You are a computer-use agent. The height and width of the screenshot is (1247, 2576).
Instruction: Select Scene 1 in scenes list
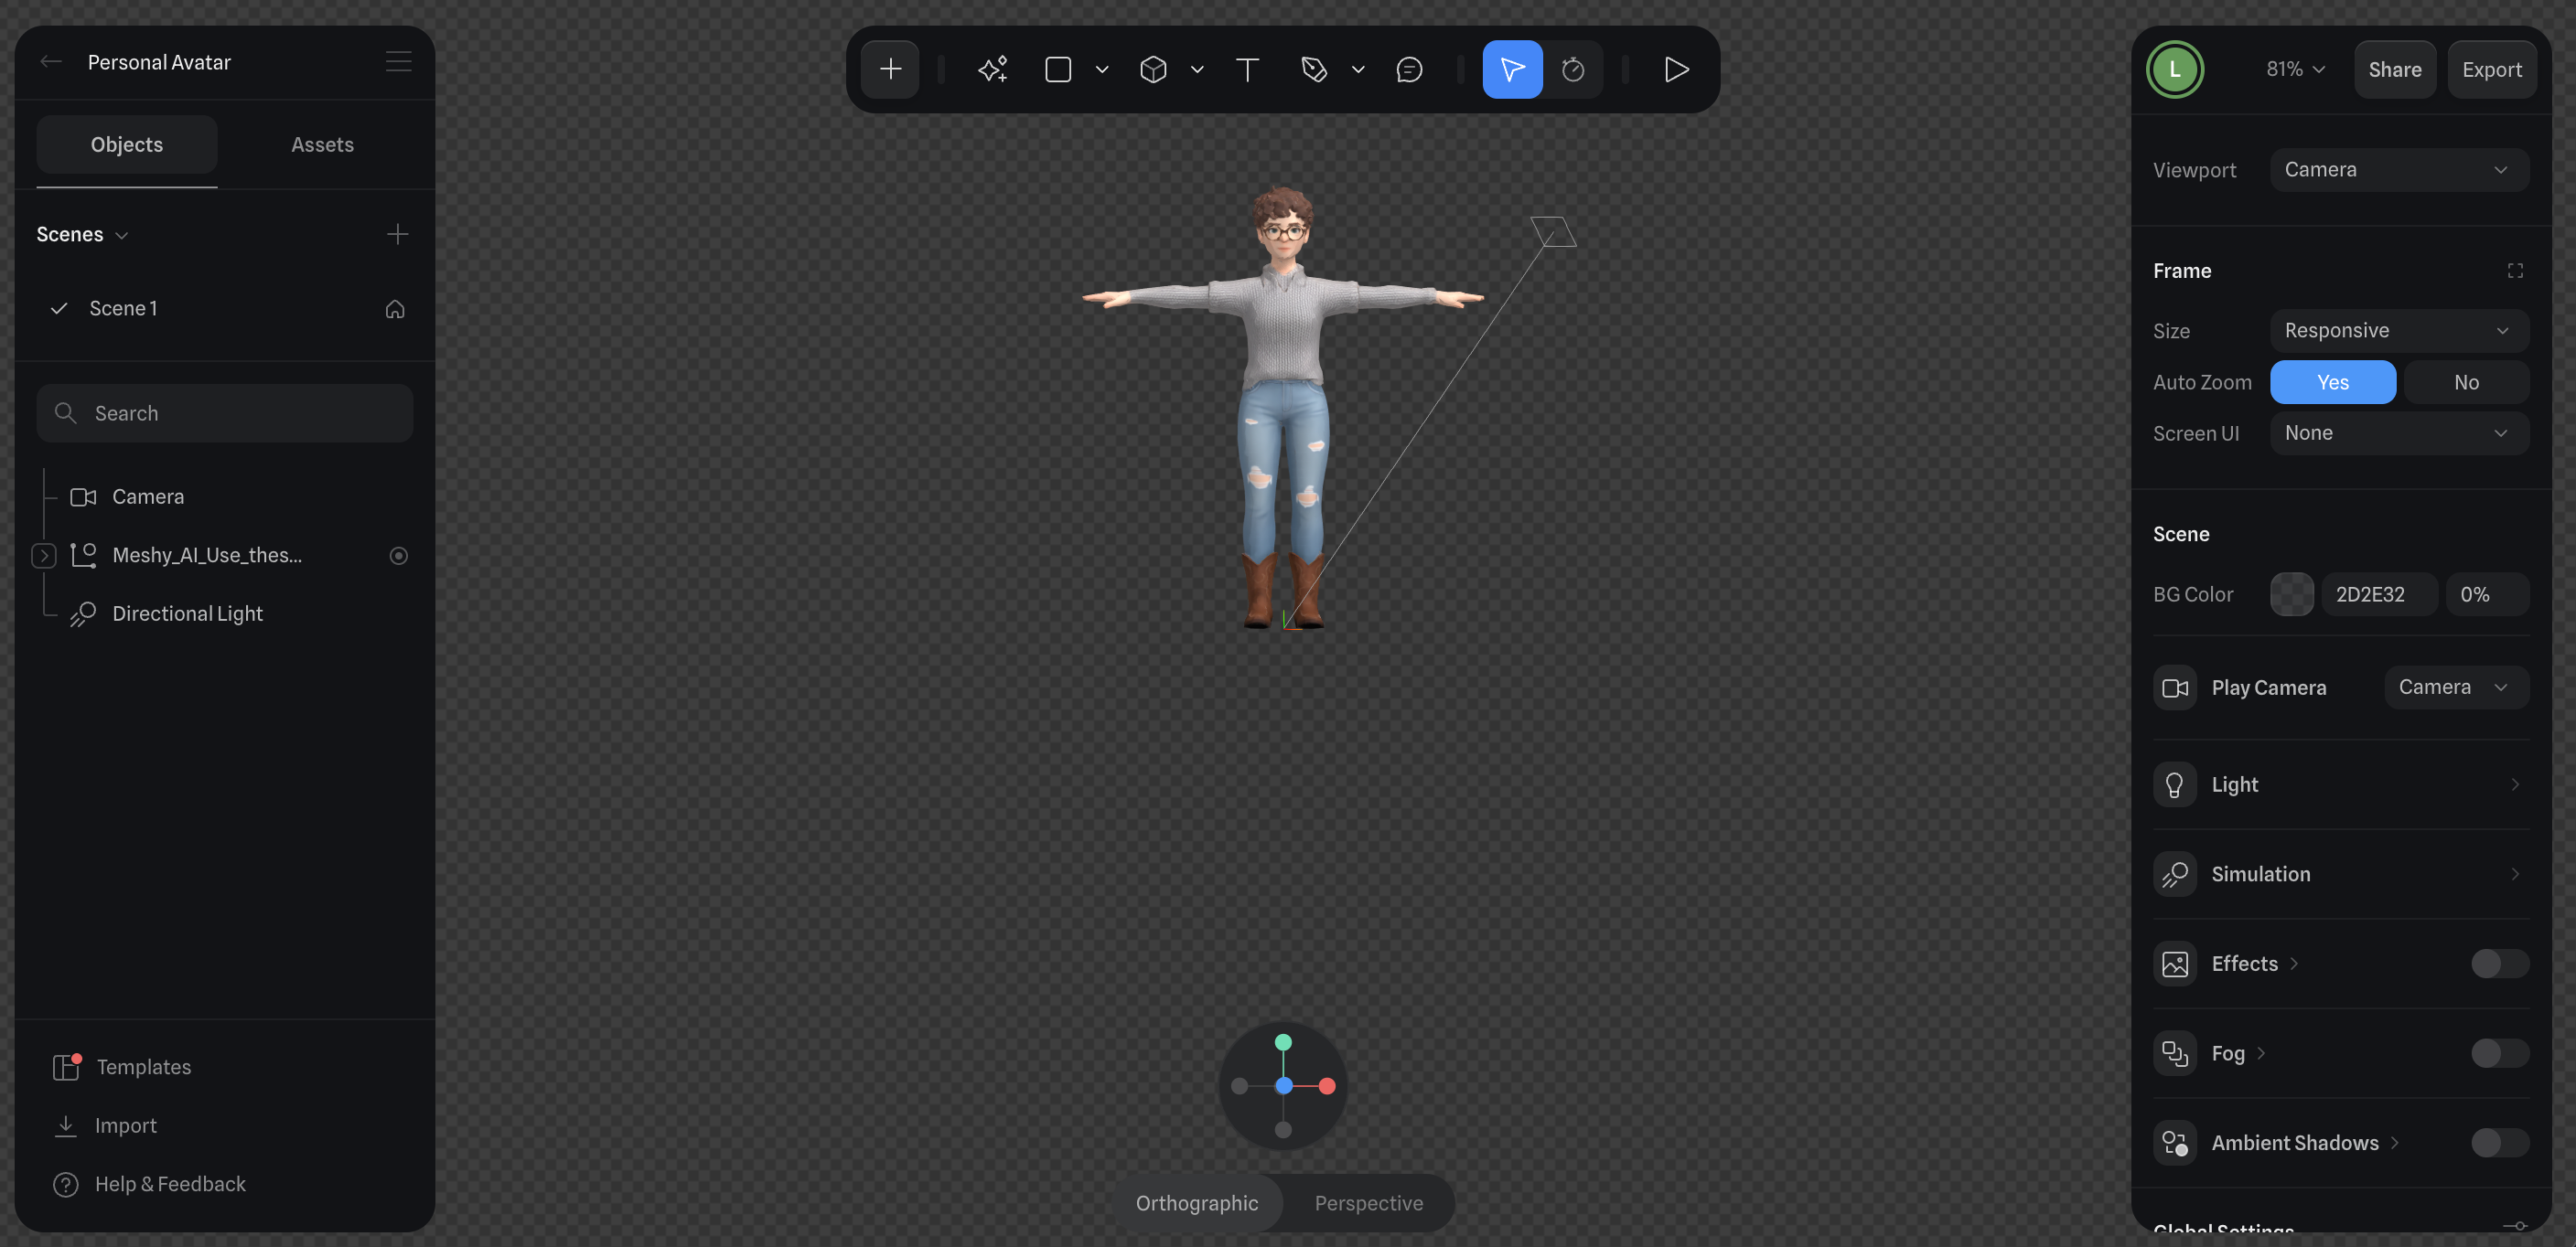(224, 309)
